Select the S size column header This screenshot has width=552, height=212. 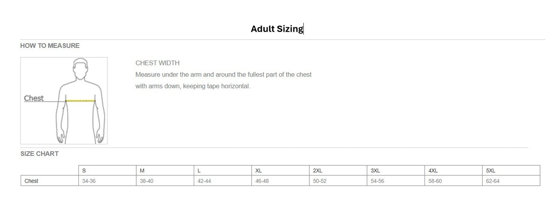point(84,171)
